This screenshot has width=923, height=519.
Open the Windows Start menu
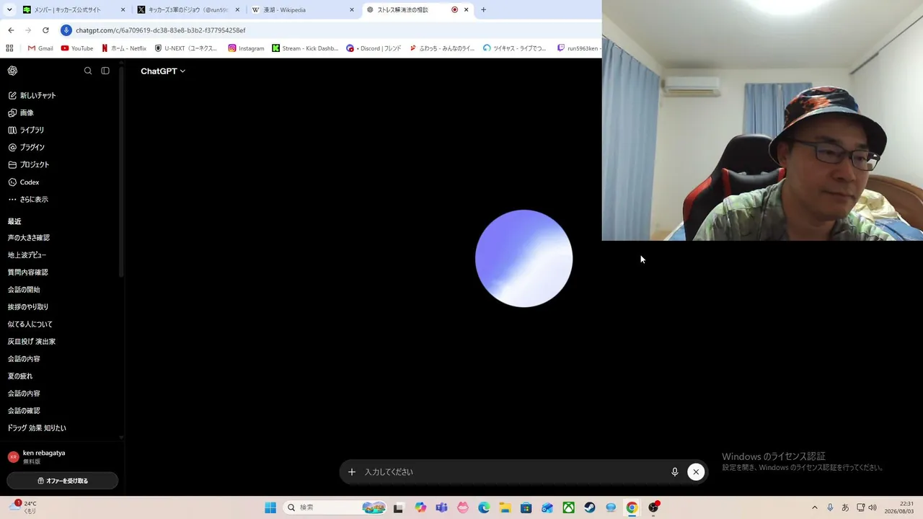click(270, 507)
